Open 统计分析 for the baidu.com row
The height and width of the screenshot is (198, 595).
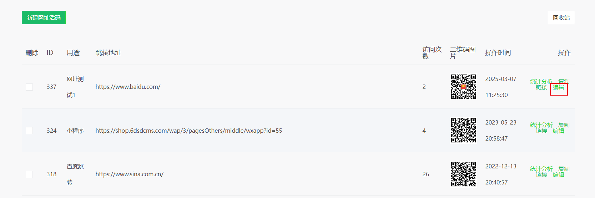click(541, 81)
